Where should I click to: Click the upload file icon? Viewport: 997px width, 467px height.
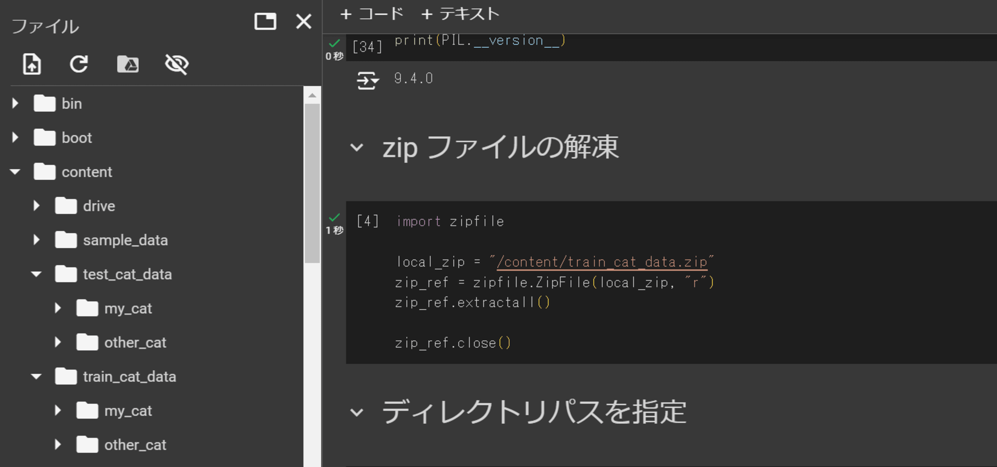[x=32, y=64]
